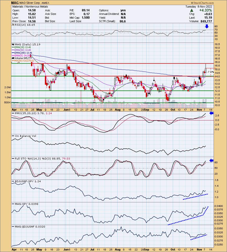Screen dimensions: 227x252
Task: Click the Low value 14.51
Action: point(32,18)
